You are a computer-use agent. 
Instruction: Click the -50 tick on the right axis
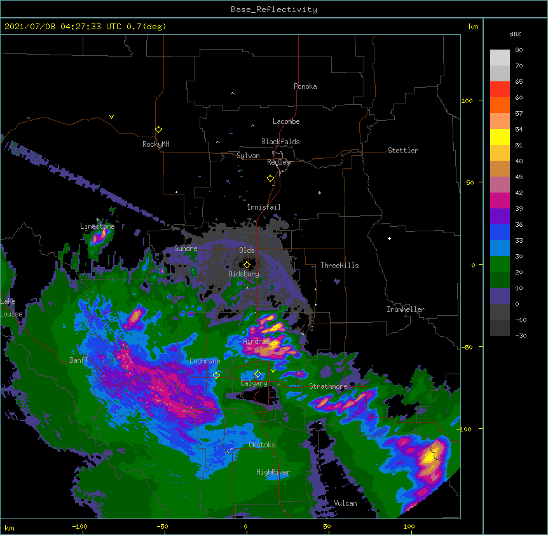click(467, 347)
